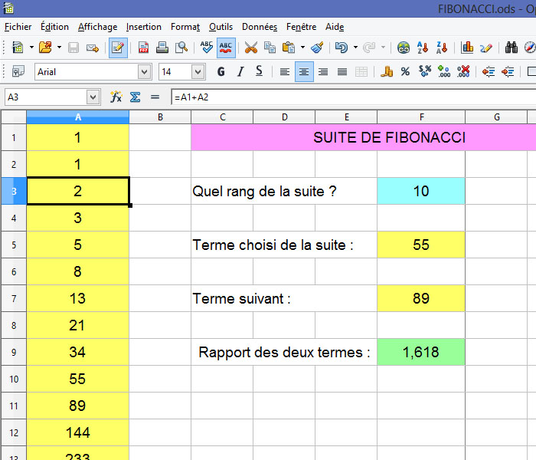Open Find & Replace binoculars icon
This screenshot has width=536, height=460.
511,48
